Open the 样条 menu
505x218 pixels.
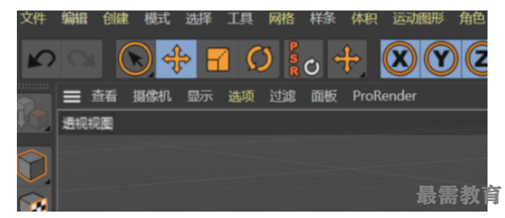pyautogui.click(x=323, y=19)
